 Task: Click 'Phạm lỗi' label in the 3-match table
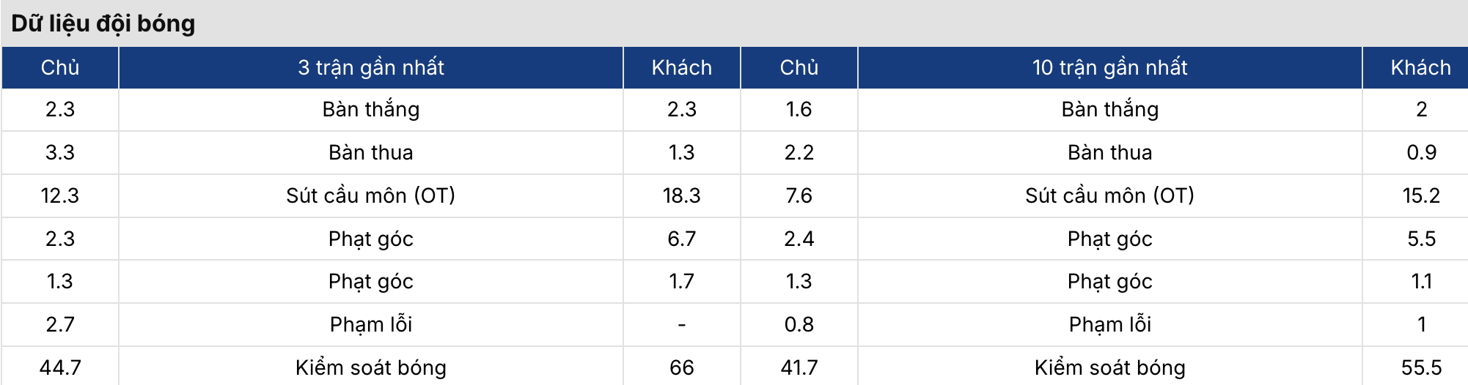tap(371, 324)
